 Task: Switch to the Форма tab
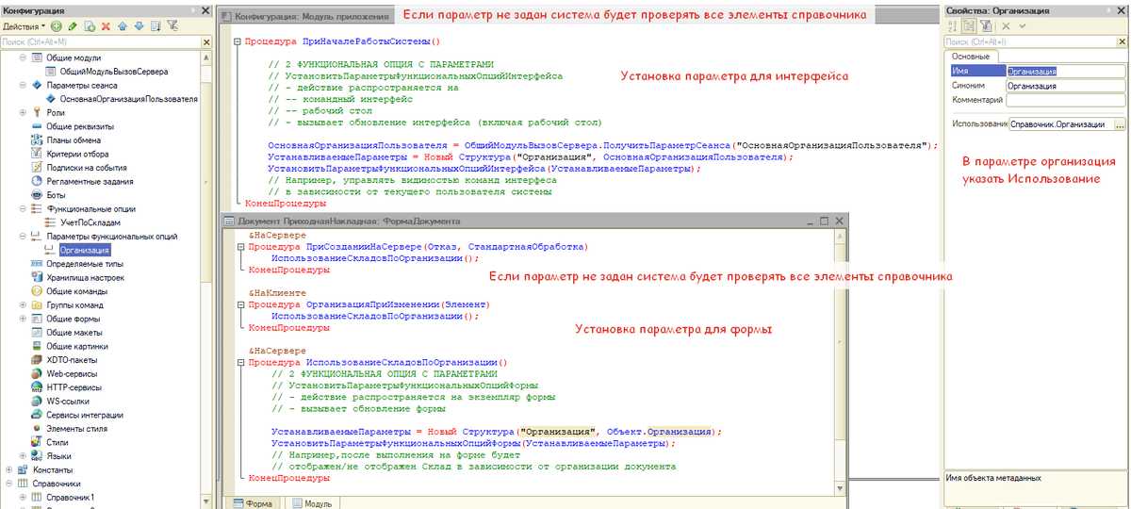coord(254,504)
